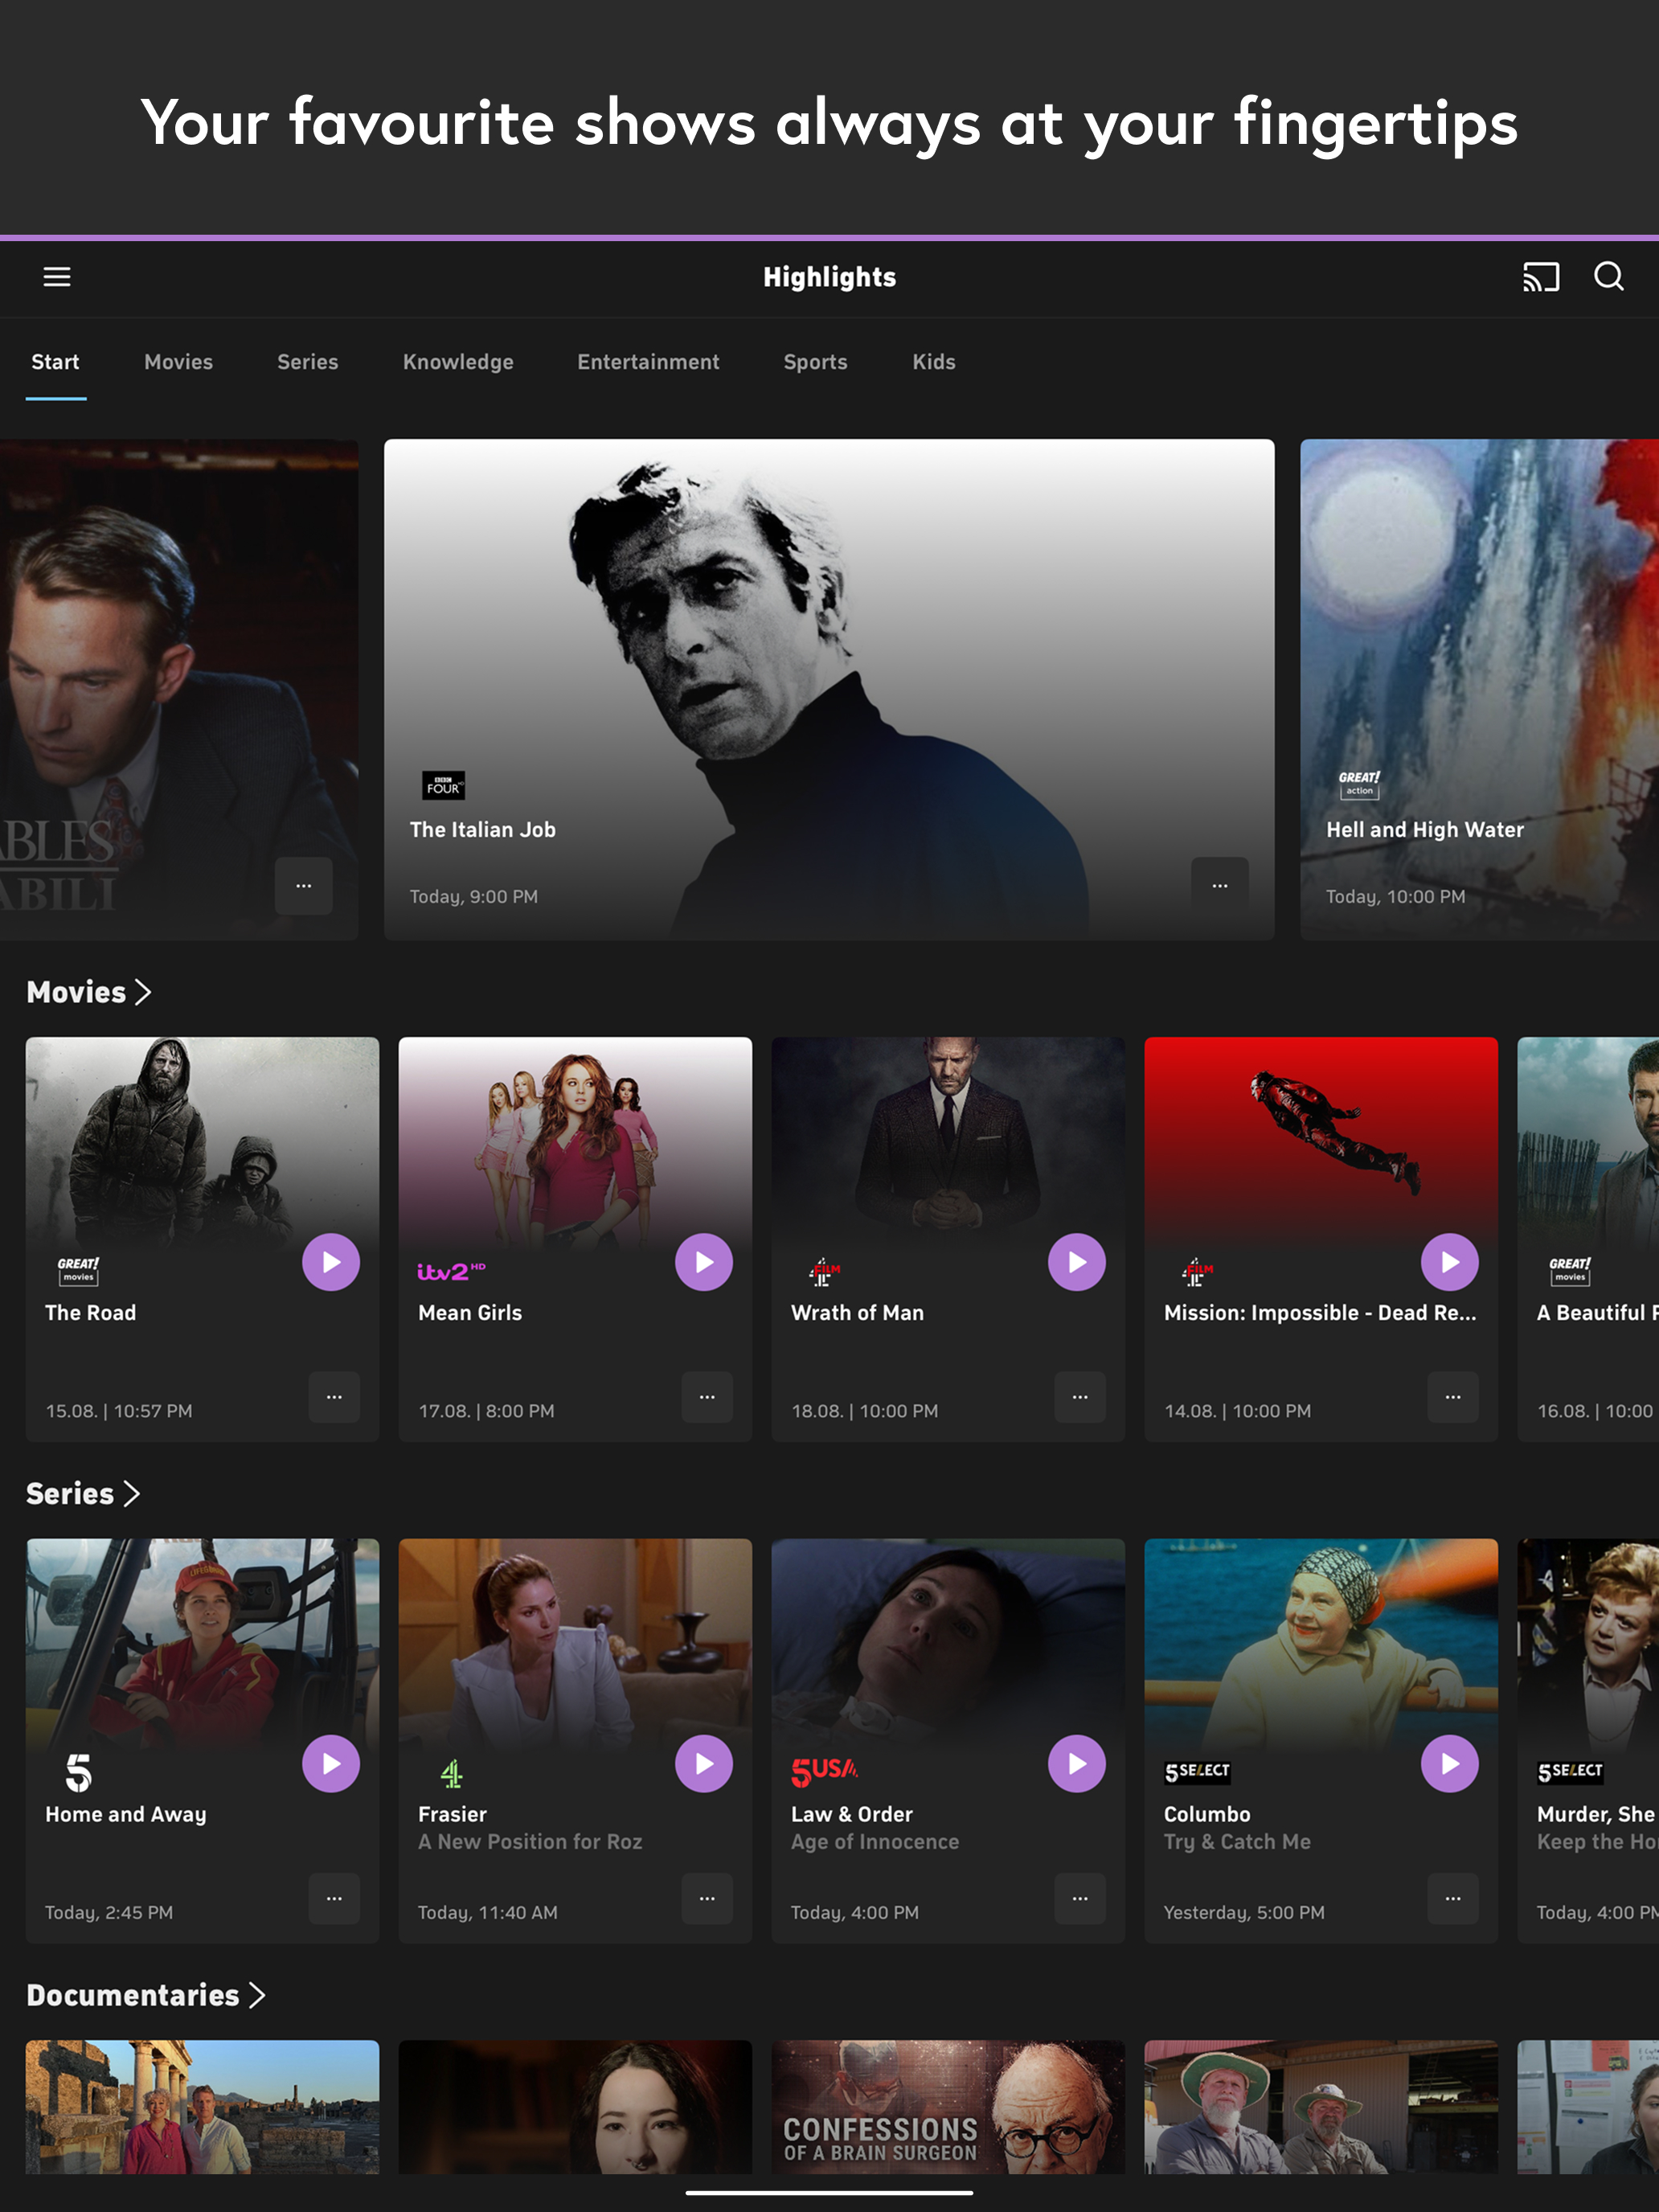Open The Italian Job highlight card
Screen dimensions: 1659x2212
tap(829, 689)
